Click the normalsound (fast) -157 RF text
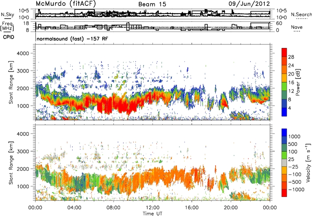The width and height of the screenshot is (312, 216). click(x=73, y=39)
